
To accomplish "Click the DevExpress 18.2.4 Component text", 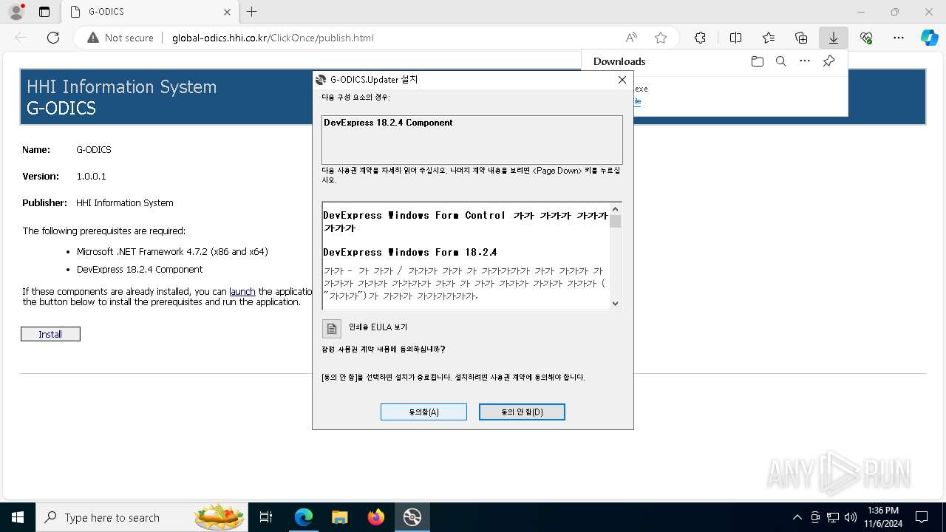I will pyautogui.click(x=388, y=123).
